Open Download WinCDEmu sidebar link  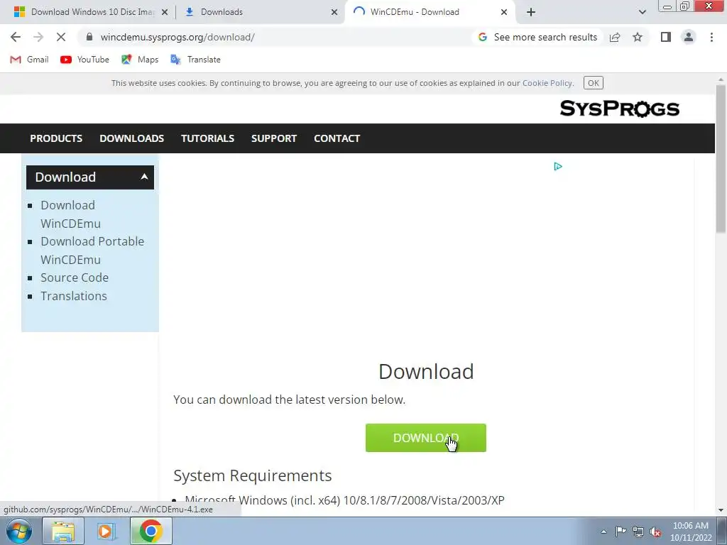(x=70, y=214)
